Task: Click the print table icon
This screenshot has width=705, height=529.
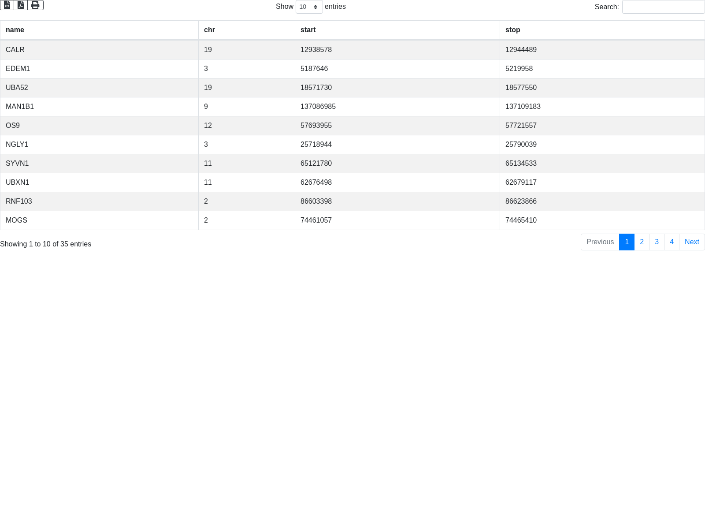Action: click(x=35, y=5)
